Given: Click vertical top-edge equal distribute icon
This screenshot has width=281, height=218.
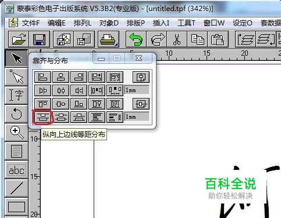Looking at the screenshot, I should click(42, 117).
